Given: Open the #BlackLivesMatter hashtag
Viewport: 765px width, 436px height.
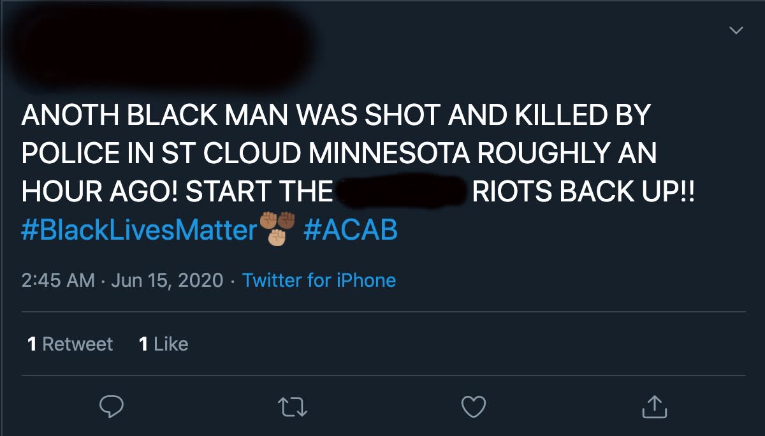Looking at the screenshot, I should [x=138, y=229].
